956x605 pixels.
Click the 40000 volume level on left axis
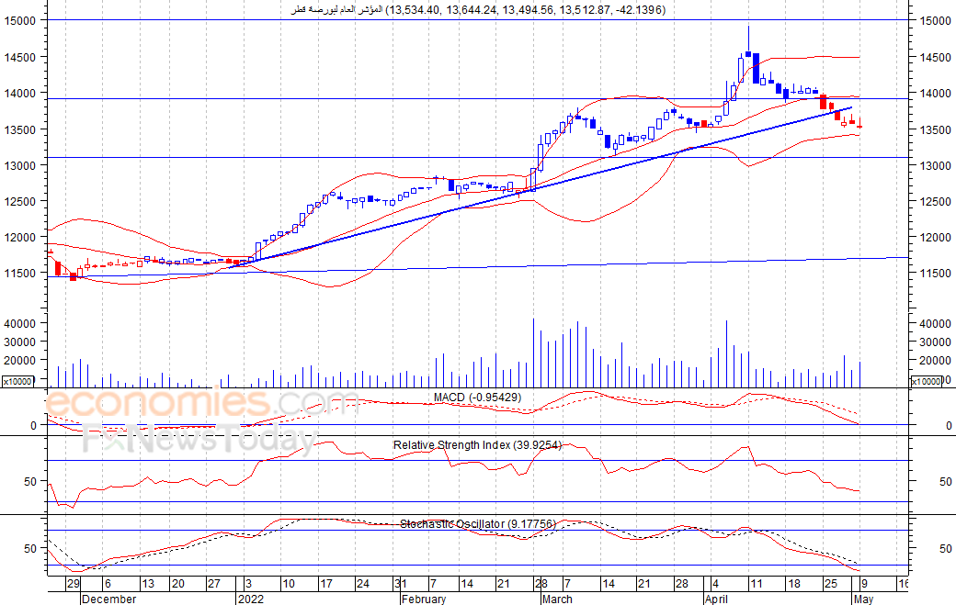point(20,324)
